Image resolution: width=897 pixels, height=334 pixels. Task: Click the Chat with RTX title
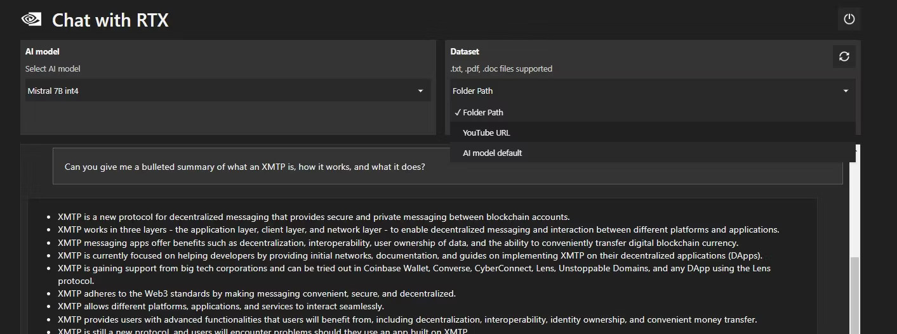pyautogui.click(x=110, y=20)
